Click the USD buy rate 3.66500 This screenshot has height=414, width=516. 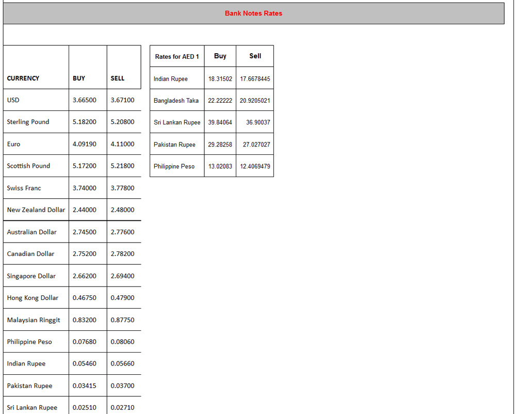click(84, 100)
